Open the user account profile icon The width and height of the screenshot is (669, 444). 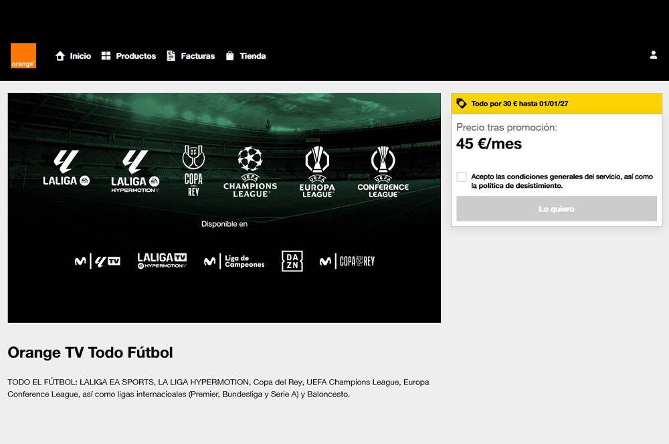click(x=653, y=55)
